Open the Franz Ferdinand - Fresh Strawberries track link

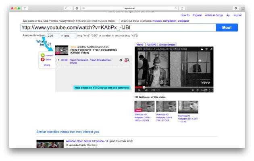pos(91,61)
